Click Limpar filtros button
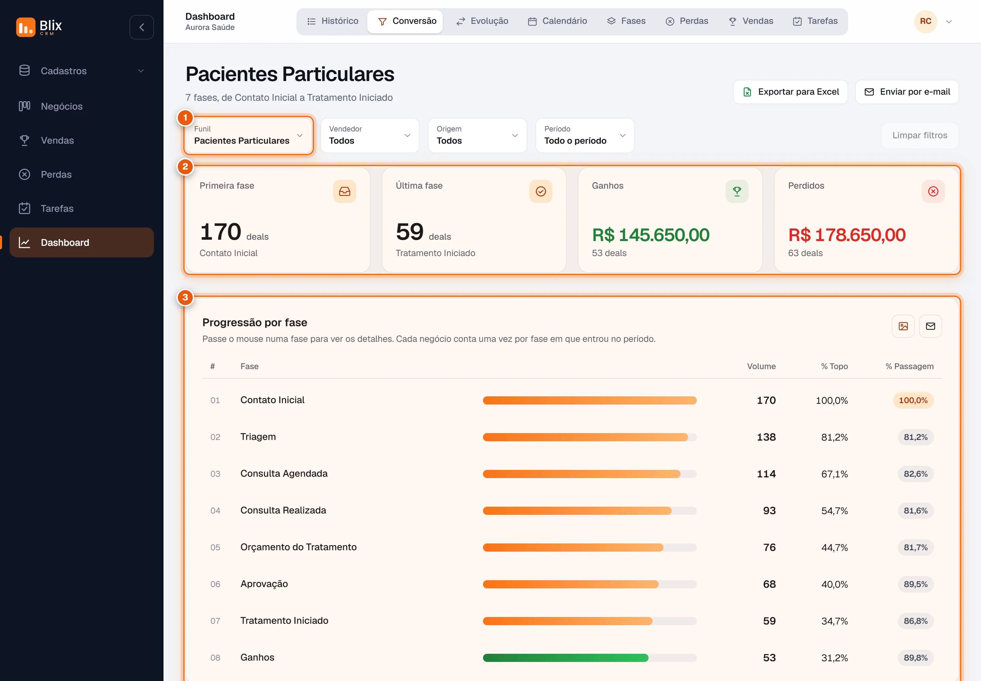This screenshot has width=981, height=681. pos(920,135)
